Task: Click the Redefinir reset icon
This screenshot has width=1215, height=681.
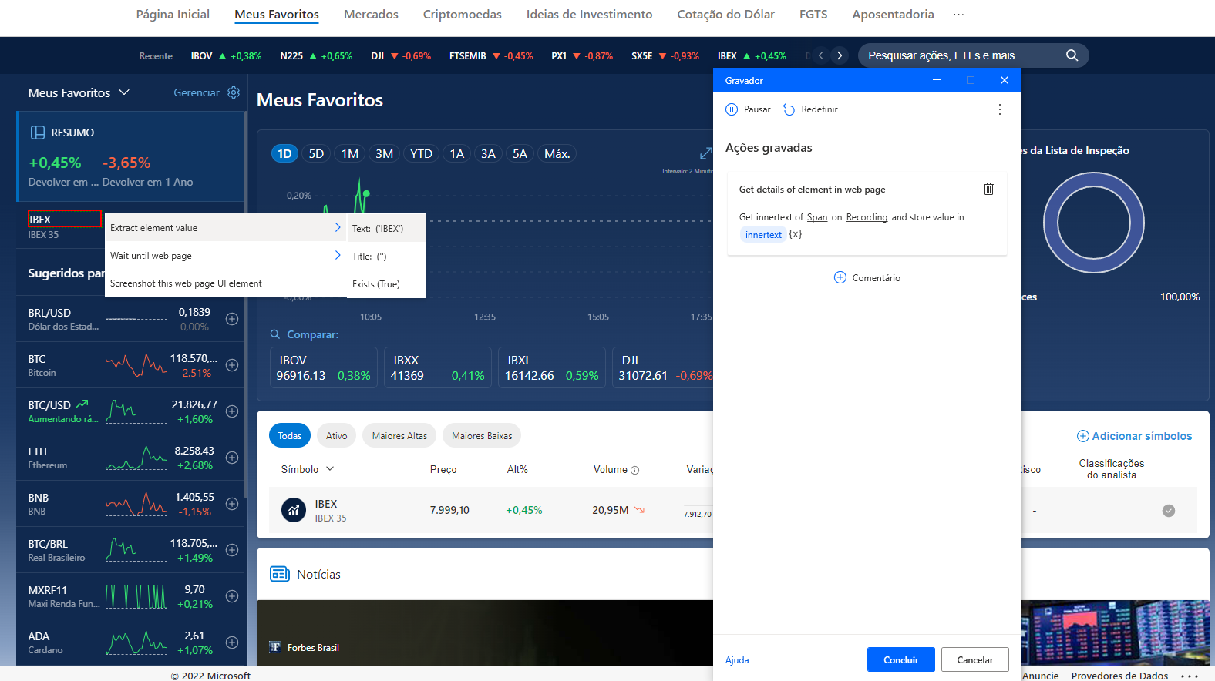Action: coord(789,109)
